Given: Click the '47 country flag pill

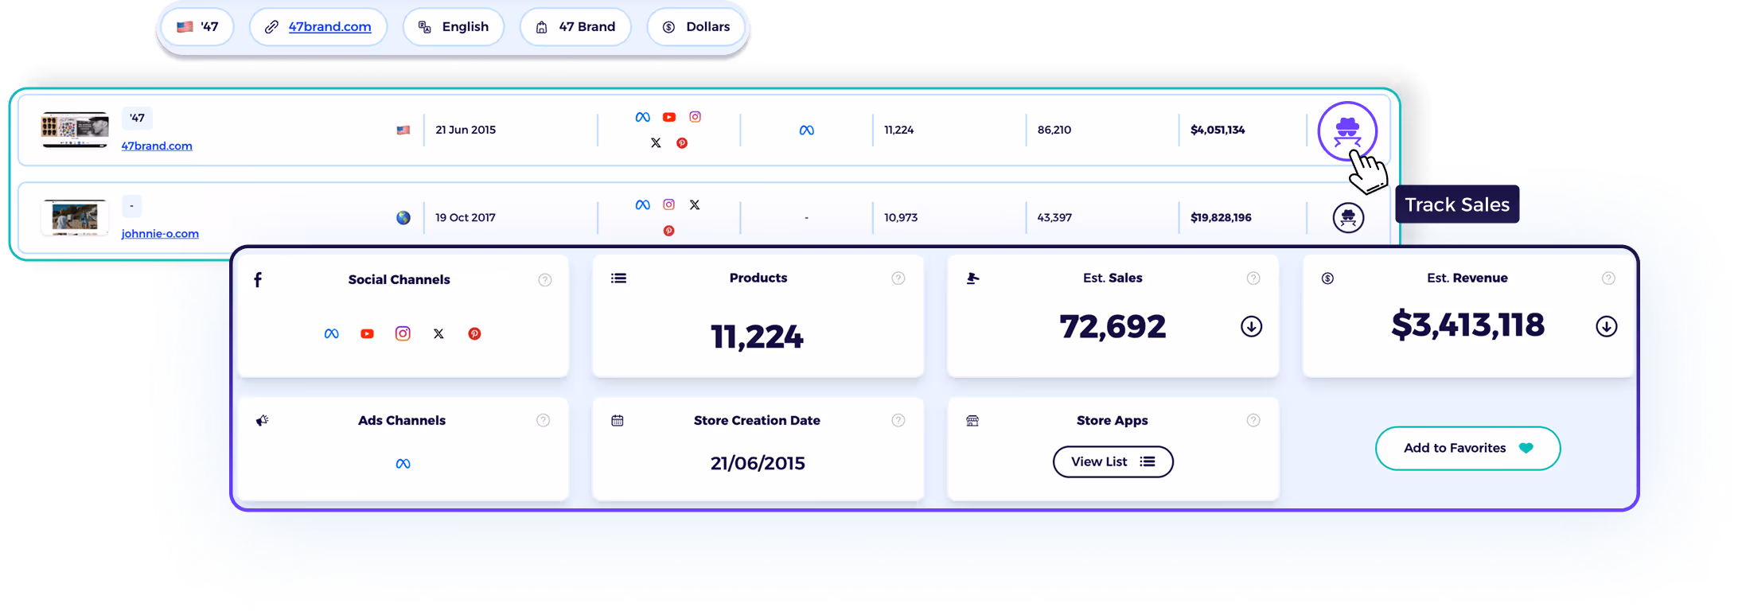Looking at the screenshot, I should [x=197, y=27].
